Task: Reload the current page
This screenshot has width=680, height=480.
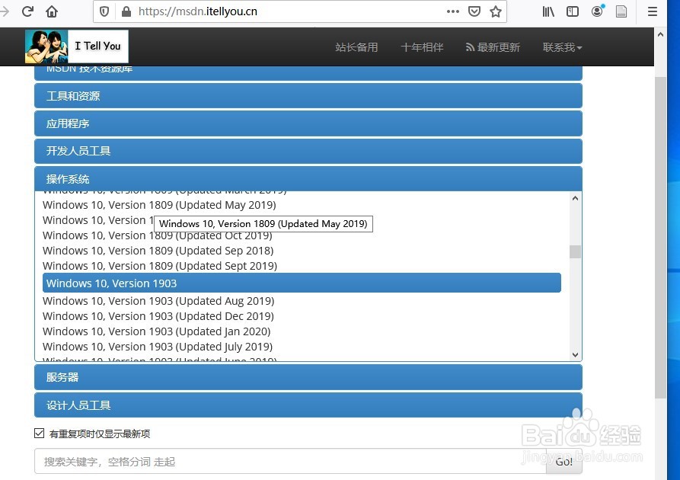Action: 28,11
